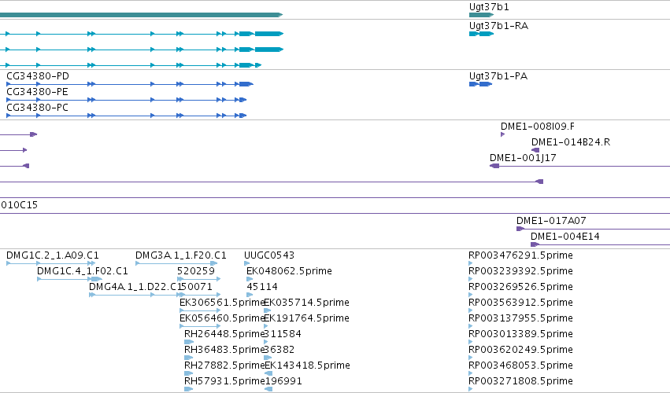Select the DMG1C.2_1.A09.C1 EST label

(x=53, y=255)
